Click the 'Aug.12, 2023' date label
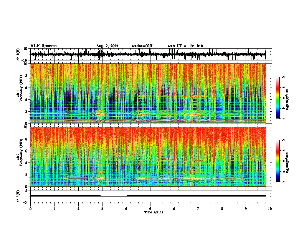The width and height of the screenshot is (304, 234). tap(107, 46)
